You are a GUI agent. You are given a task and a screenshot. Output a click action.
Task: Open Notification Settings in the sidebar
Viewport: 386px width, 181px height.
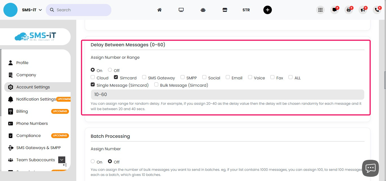pos(36,99)
